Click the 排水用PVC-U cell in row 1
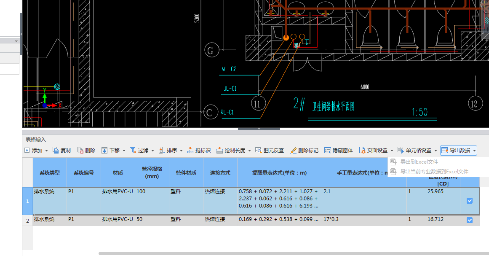 click(x=118, y=201)
